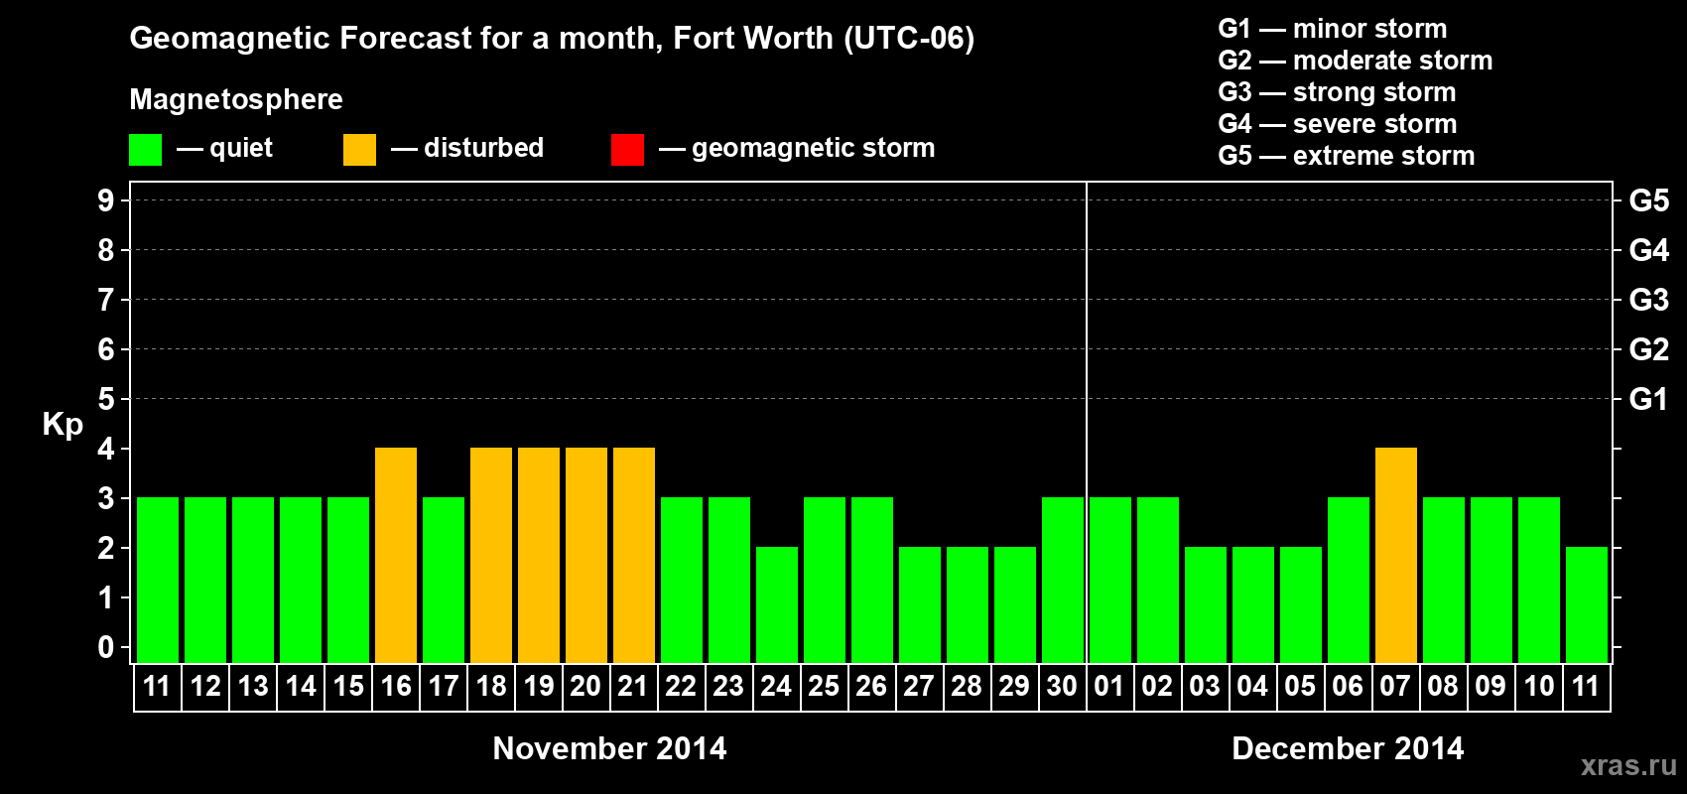Viewport: 1687px width, 794px height.
Task: Click the G2 right-axis label
Action: [1648, 349]
